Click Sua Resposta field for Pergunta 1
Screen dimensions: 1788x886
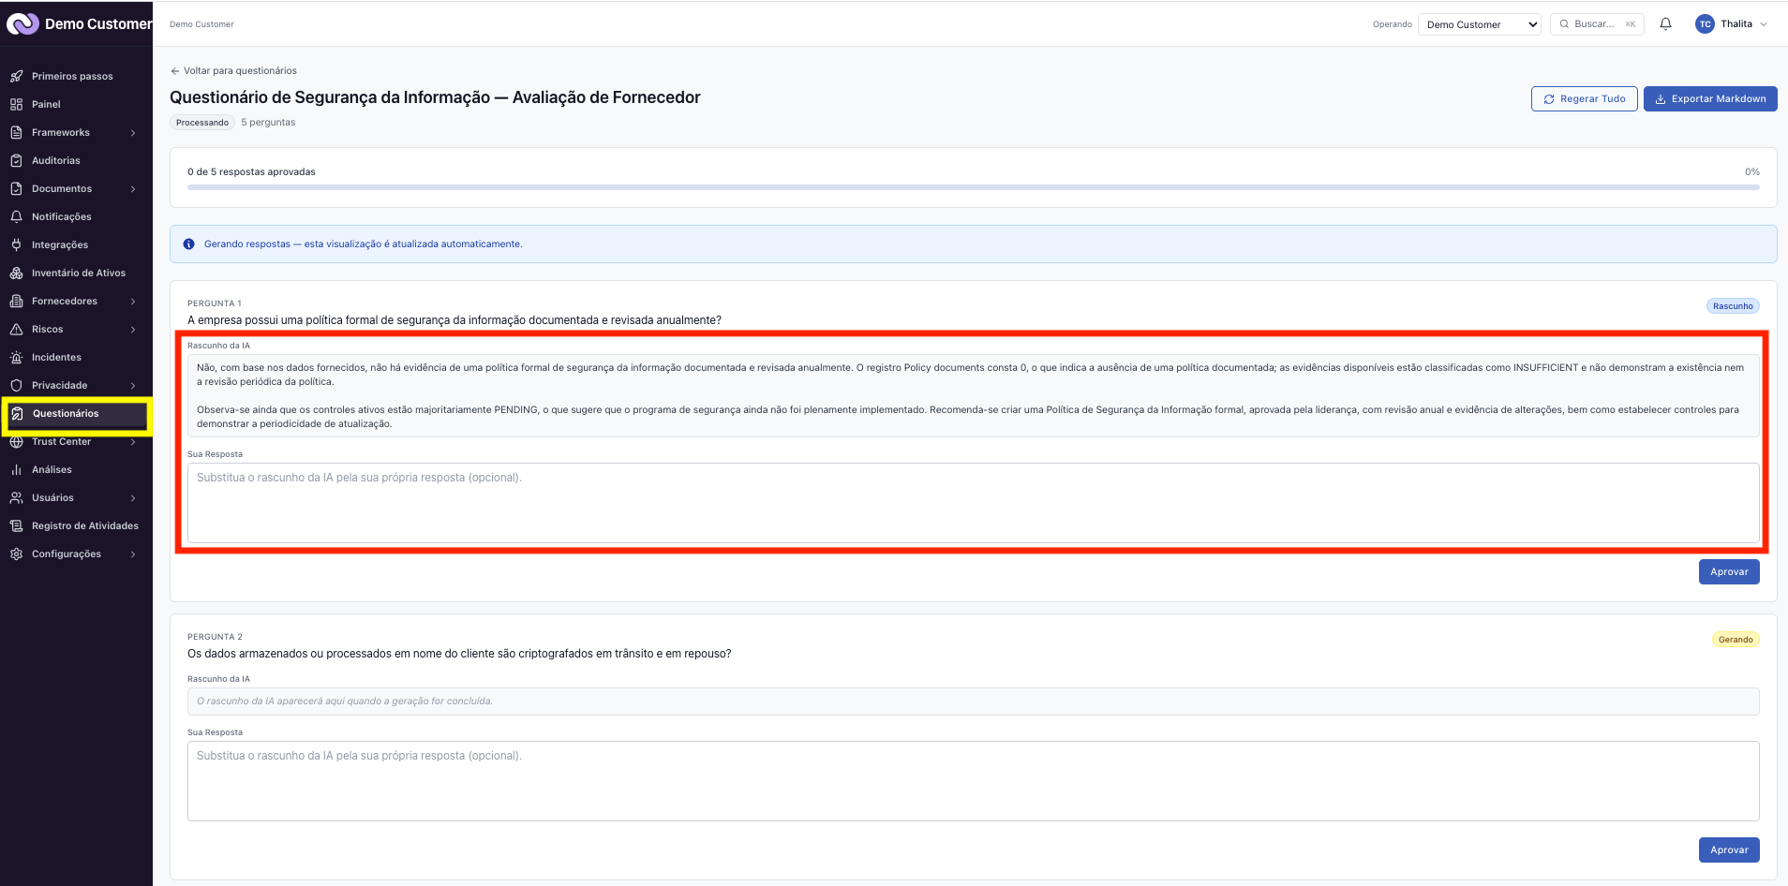pos(973,503)
